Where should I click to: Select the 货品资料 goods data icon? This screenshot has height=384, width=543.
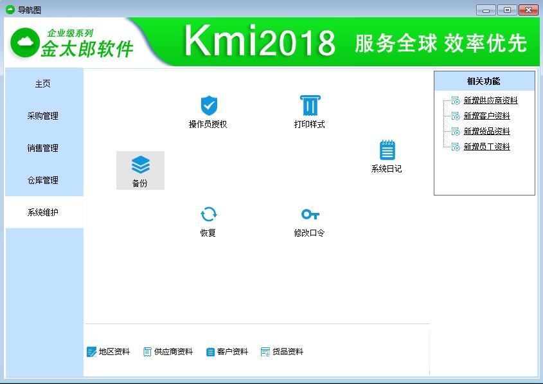283,352
